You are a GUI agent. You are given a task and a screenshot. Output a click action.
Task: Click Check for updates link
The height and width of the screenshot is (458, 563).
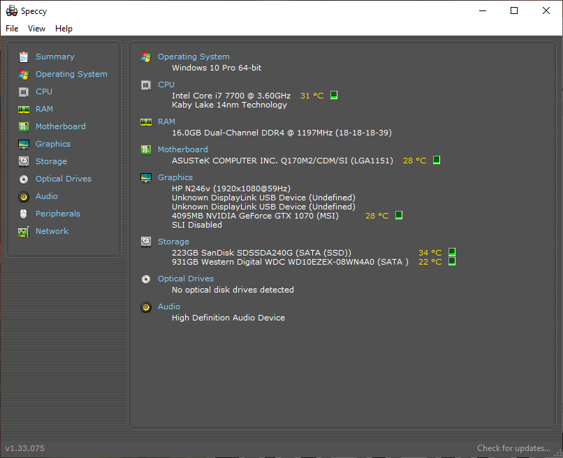click(513, 448)
